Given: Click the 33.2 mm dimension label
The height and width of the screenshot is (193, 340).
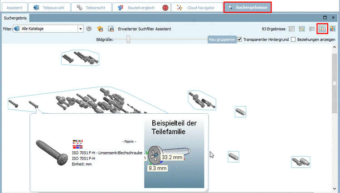Looking at the screenshot, I should click(x=172, y=158).
